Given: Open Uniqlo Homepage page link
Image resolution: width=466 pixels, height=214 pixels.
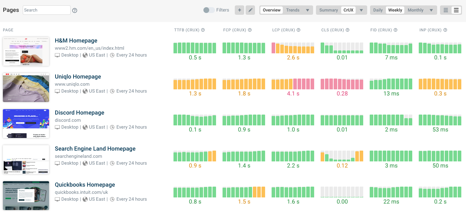Looking at the screenshot, I should tap(78, 77).
